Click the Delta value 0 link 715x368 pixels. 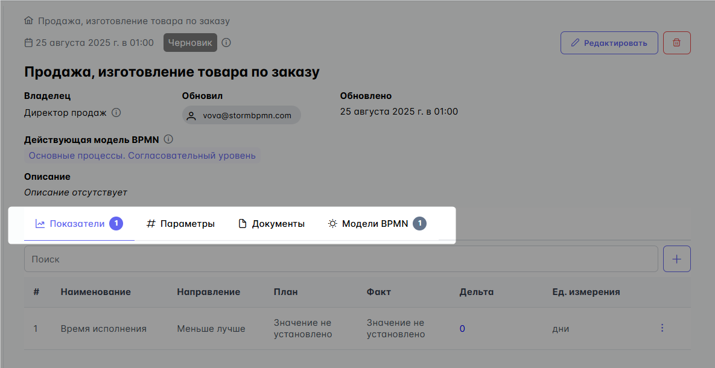coord(462,329)
